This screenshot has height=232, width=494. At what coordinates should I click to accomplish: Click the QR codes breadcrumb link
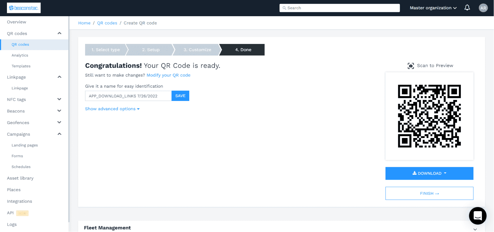[107, 23]
